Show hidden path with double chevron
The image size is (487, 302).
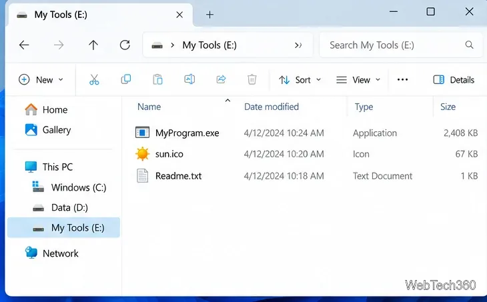298,45
